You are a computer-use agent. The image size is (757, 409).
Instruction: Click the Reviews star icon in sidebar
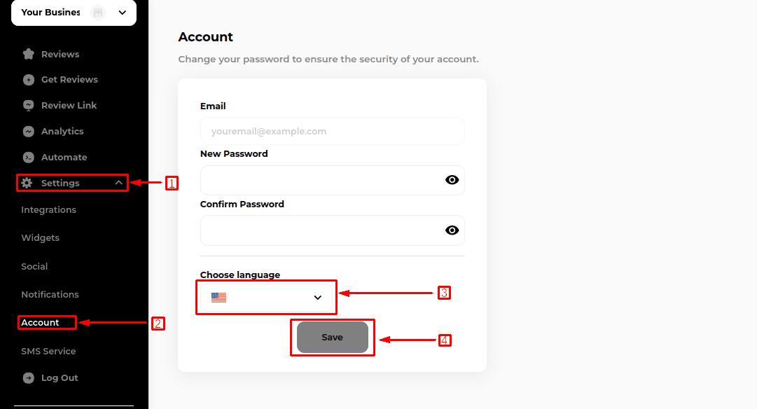[x=28, y=54]
